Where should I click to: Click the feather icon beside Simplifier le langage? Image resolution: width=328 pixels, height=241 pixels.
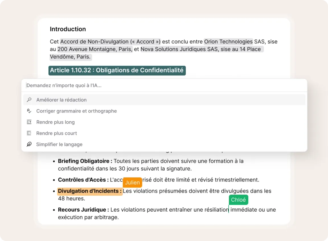[x=29, y=144]
